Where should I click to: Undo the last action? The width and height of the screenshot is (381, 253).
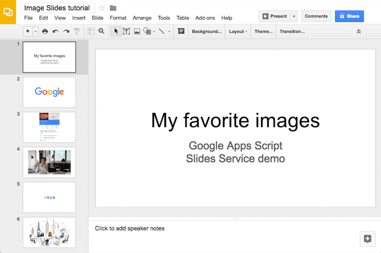[x=55, y=31]
